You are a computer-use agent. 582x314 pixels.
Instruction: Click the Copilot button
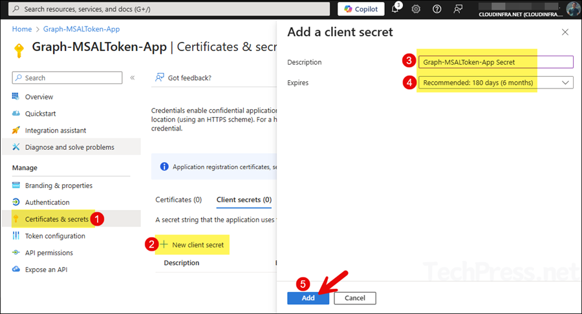(x=361, y=9)
